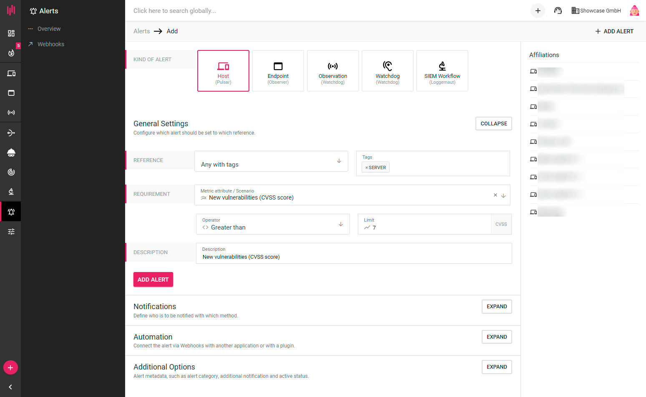Open the Reference 'Any with tags' dropdown
This screenshot has width=646, height=397.
271,161
